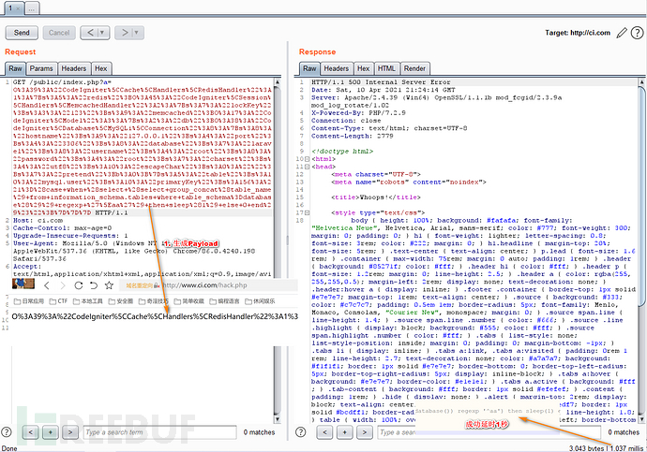
Task: Click the > next request button
Action: (x=124, y=33)
